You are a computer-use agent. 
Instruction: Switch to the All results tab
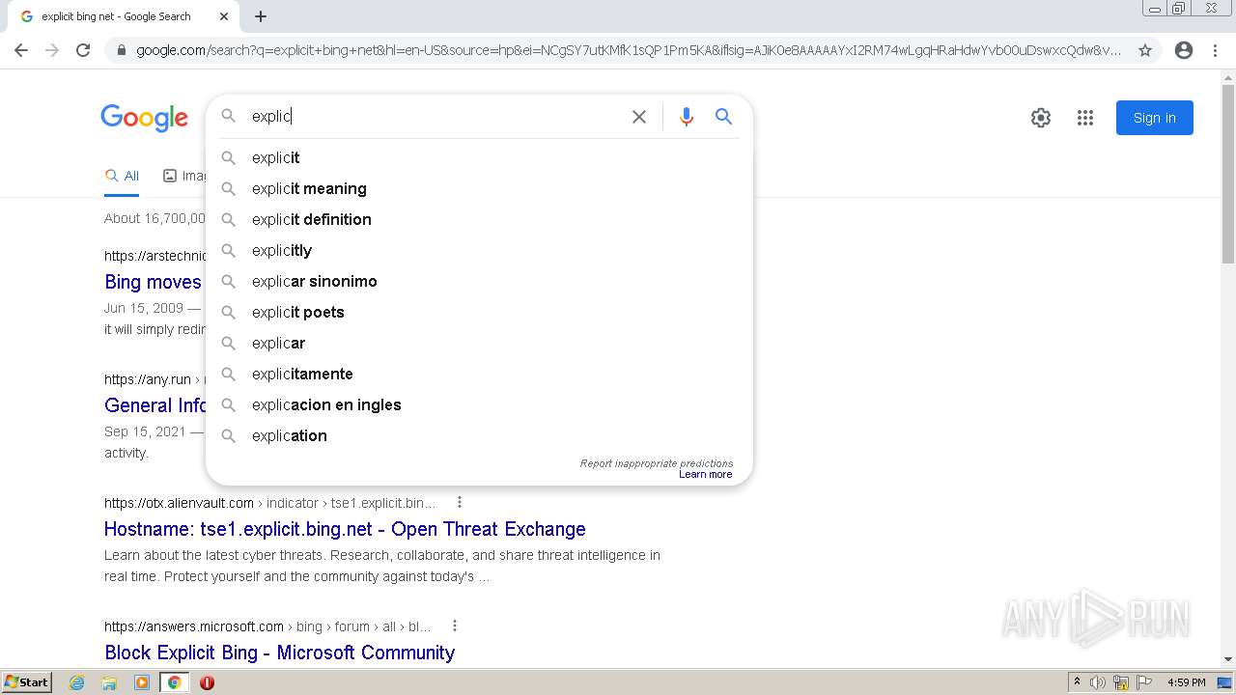pyautogui.click(x=122, y=176)
